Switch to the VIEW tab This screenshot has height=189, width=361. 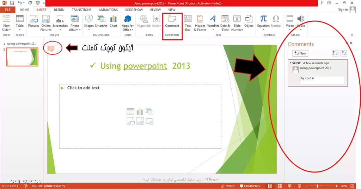coord(172,10)
